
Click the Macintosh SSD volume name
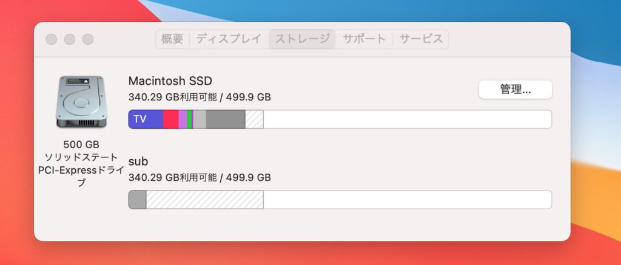tap(170, 81)
